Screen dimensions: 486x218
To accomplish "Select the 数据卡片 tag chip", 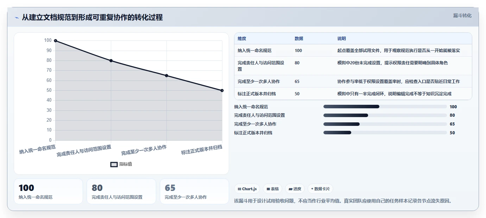I will pyautogui.click(x=321, y=189).
